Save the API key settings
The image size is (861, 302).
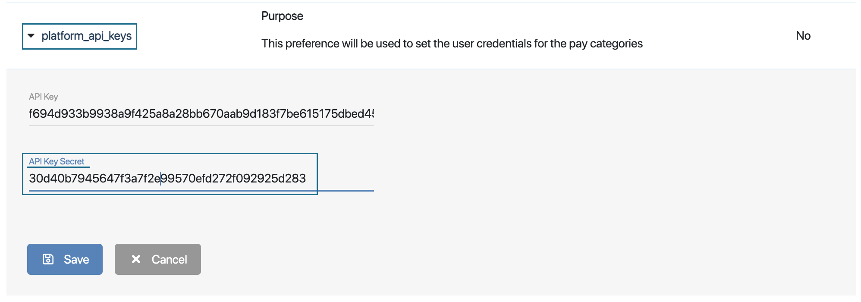coord(65,259)
